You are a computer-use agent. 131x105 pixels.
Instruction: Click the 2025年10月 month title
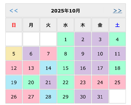66,11
